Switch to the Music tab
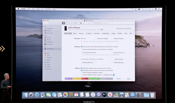175x103 pixels. (x=75, y=33)
